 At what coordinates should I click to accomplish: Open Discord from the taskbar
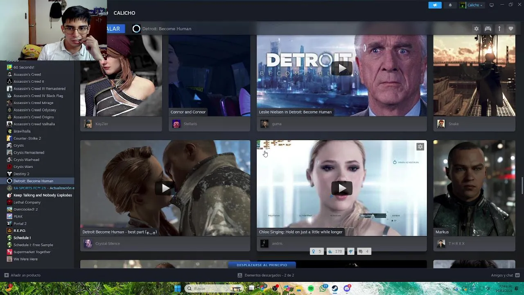tap(347, 288)
